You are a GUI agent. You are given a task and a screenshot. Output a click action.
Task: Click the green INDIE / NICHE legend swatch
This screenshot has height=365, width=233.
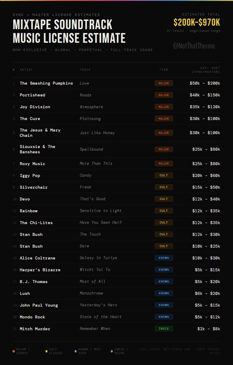[112, 351]
